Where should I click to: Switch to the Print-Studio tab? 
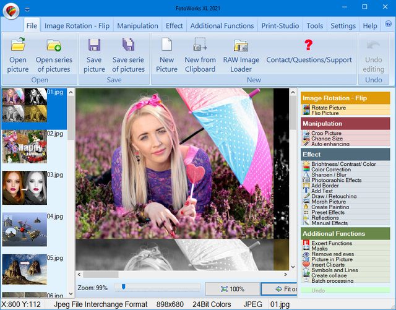tap(280, 26)
